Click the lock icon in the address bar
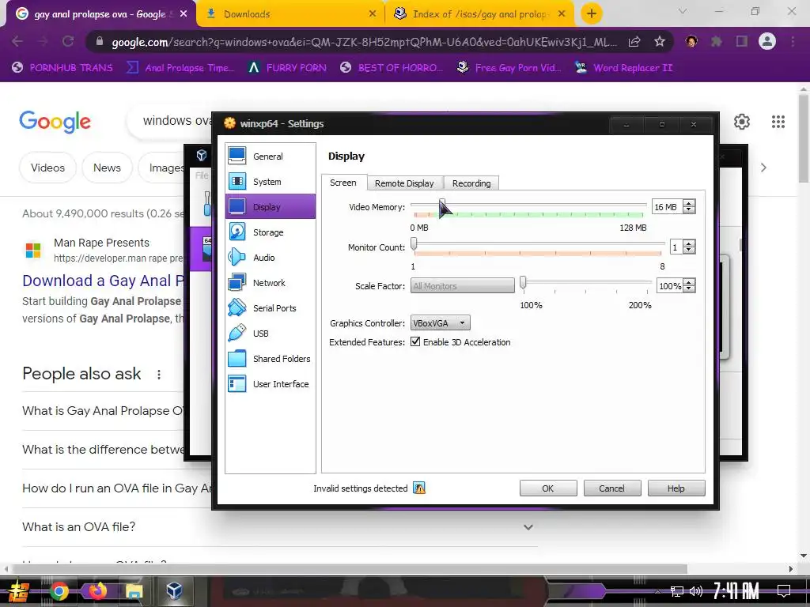810x607 pixels. [x=100, y=42]
